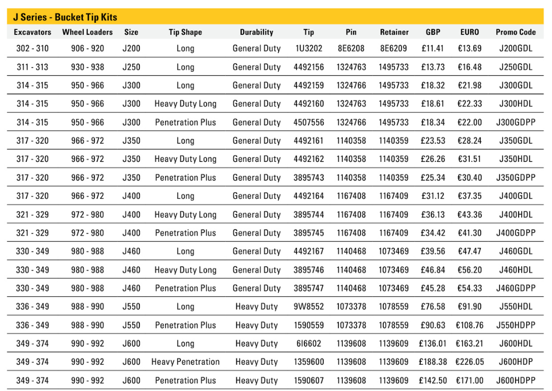Viewport: 552px width, 391px height.
Task: Select pin number 8E6208
Action: [x=351, y=49]
